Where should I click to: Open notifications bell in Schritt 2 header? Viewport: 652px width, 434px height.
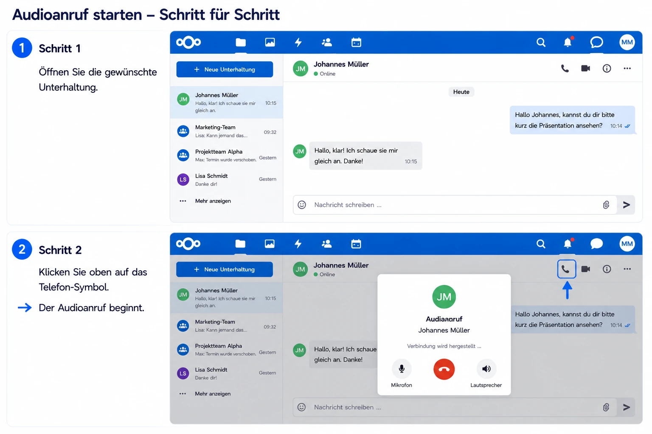[568, 243]
